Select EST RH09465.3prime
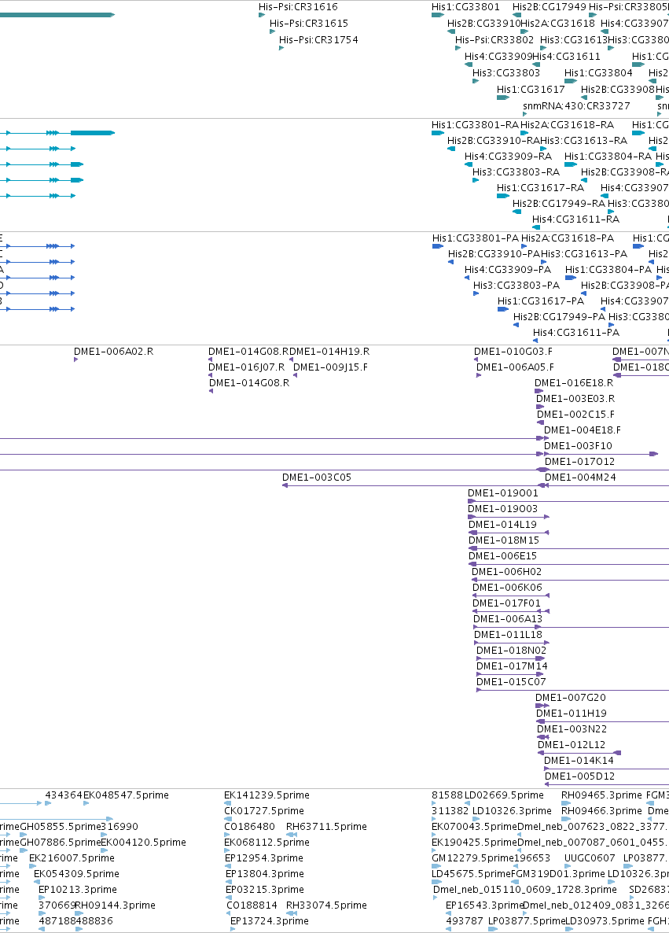This screenshot has width=669, height=933. (x=602, y=795)
